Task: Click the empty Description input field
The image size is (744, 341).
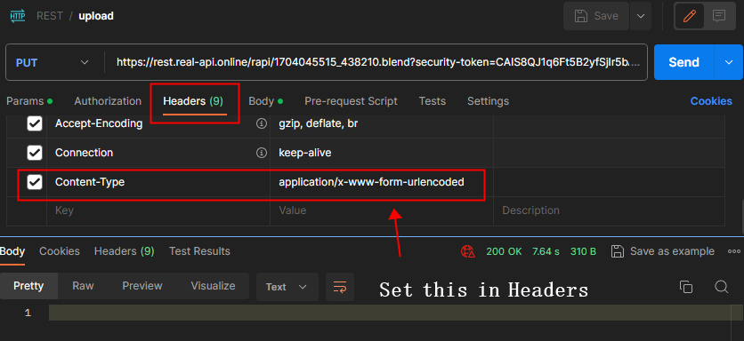Action: [609, 210]
